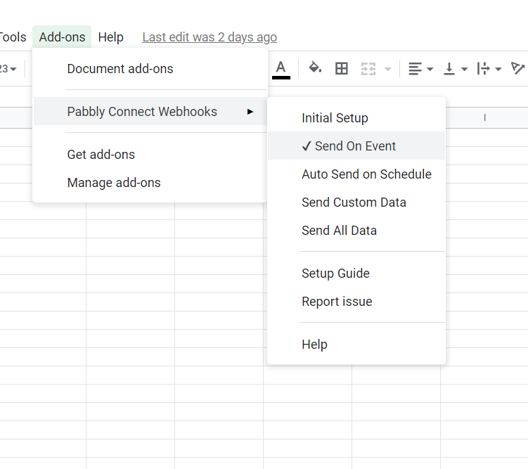The width and height of the screenshot is (528, 469).
Task: Expand the horizontal align dropdown arrow
Action: coord(430,70)
